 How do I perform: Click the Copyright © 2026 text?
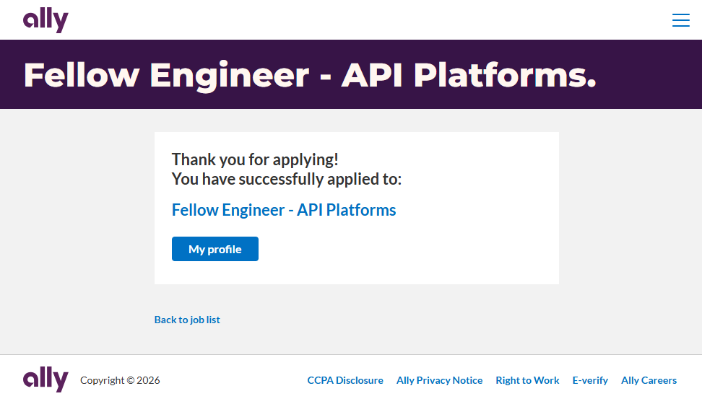[x=120, y=380]
